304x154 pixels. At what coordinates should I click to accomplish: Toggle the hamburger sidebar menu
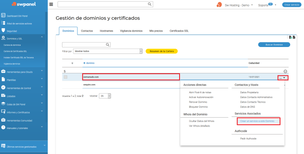pos(51,4)
